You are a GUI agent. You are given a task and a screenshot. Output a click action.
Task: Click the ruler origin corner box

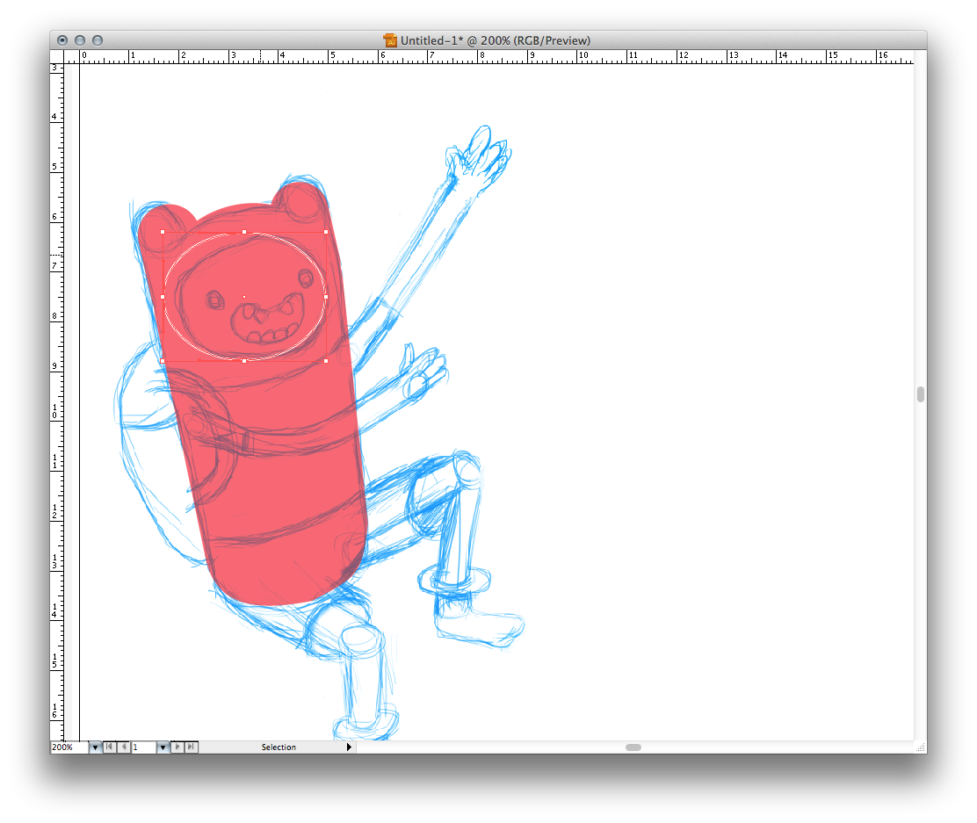pos(64,55)
